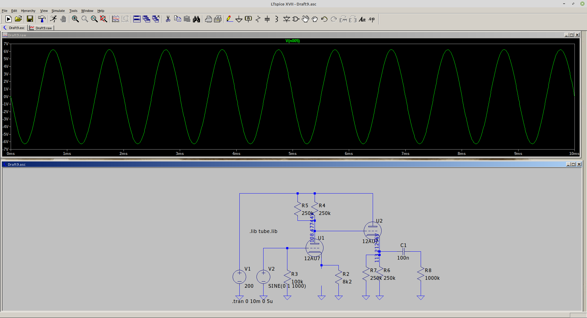Open the File menu
Screen dimensions: 587x318
click(x=5, y=11)
